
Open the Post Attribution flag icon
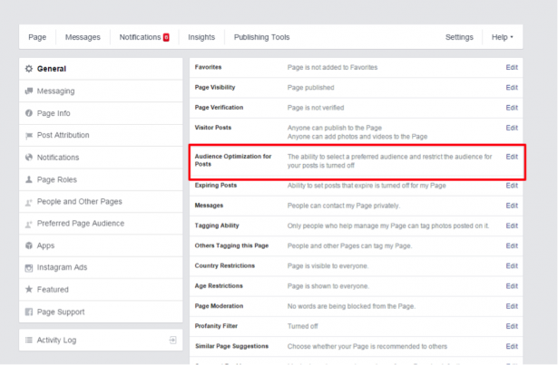(x=29, y=136)
